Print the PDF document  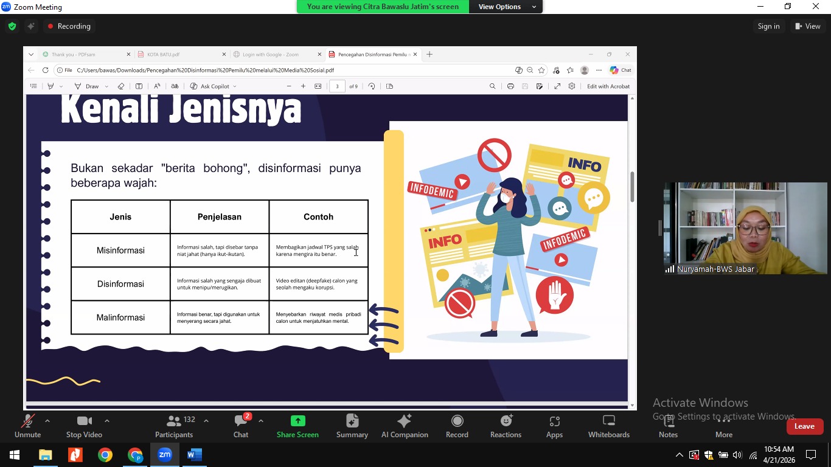click(x=510, y=86)
